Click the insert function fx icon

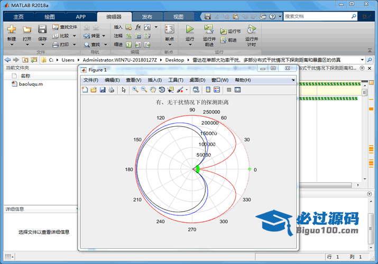(138, 27)
